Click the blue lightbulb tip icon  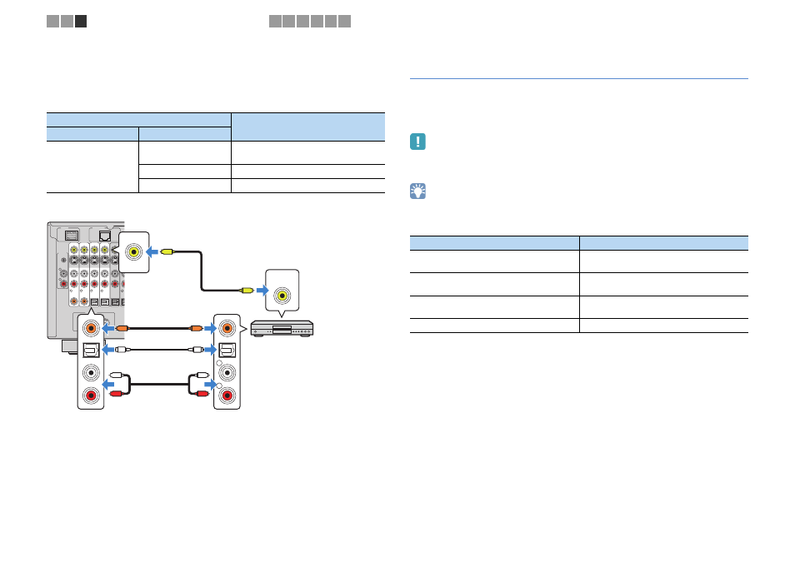click(x=417, y=191)
